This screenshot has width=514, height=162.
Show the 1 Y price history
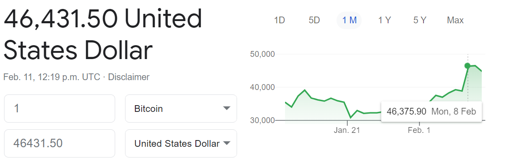[x=384, y=20]
